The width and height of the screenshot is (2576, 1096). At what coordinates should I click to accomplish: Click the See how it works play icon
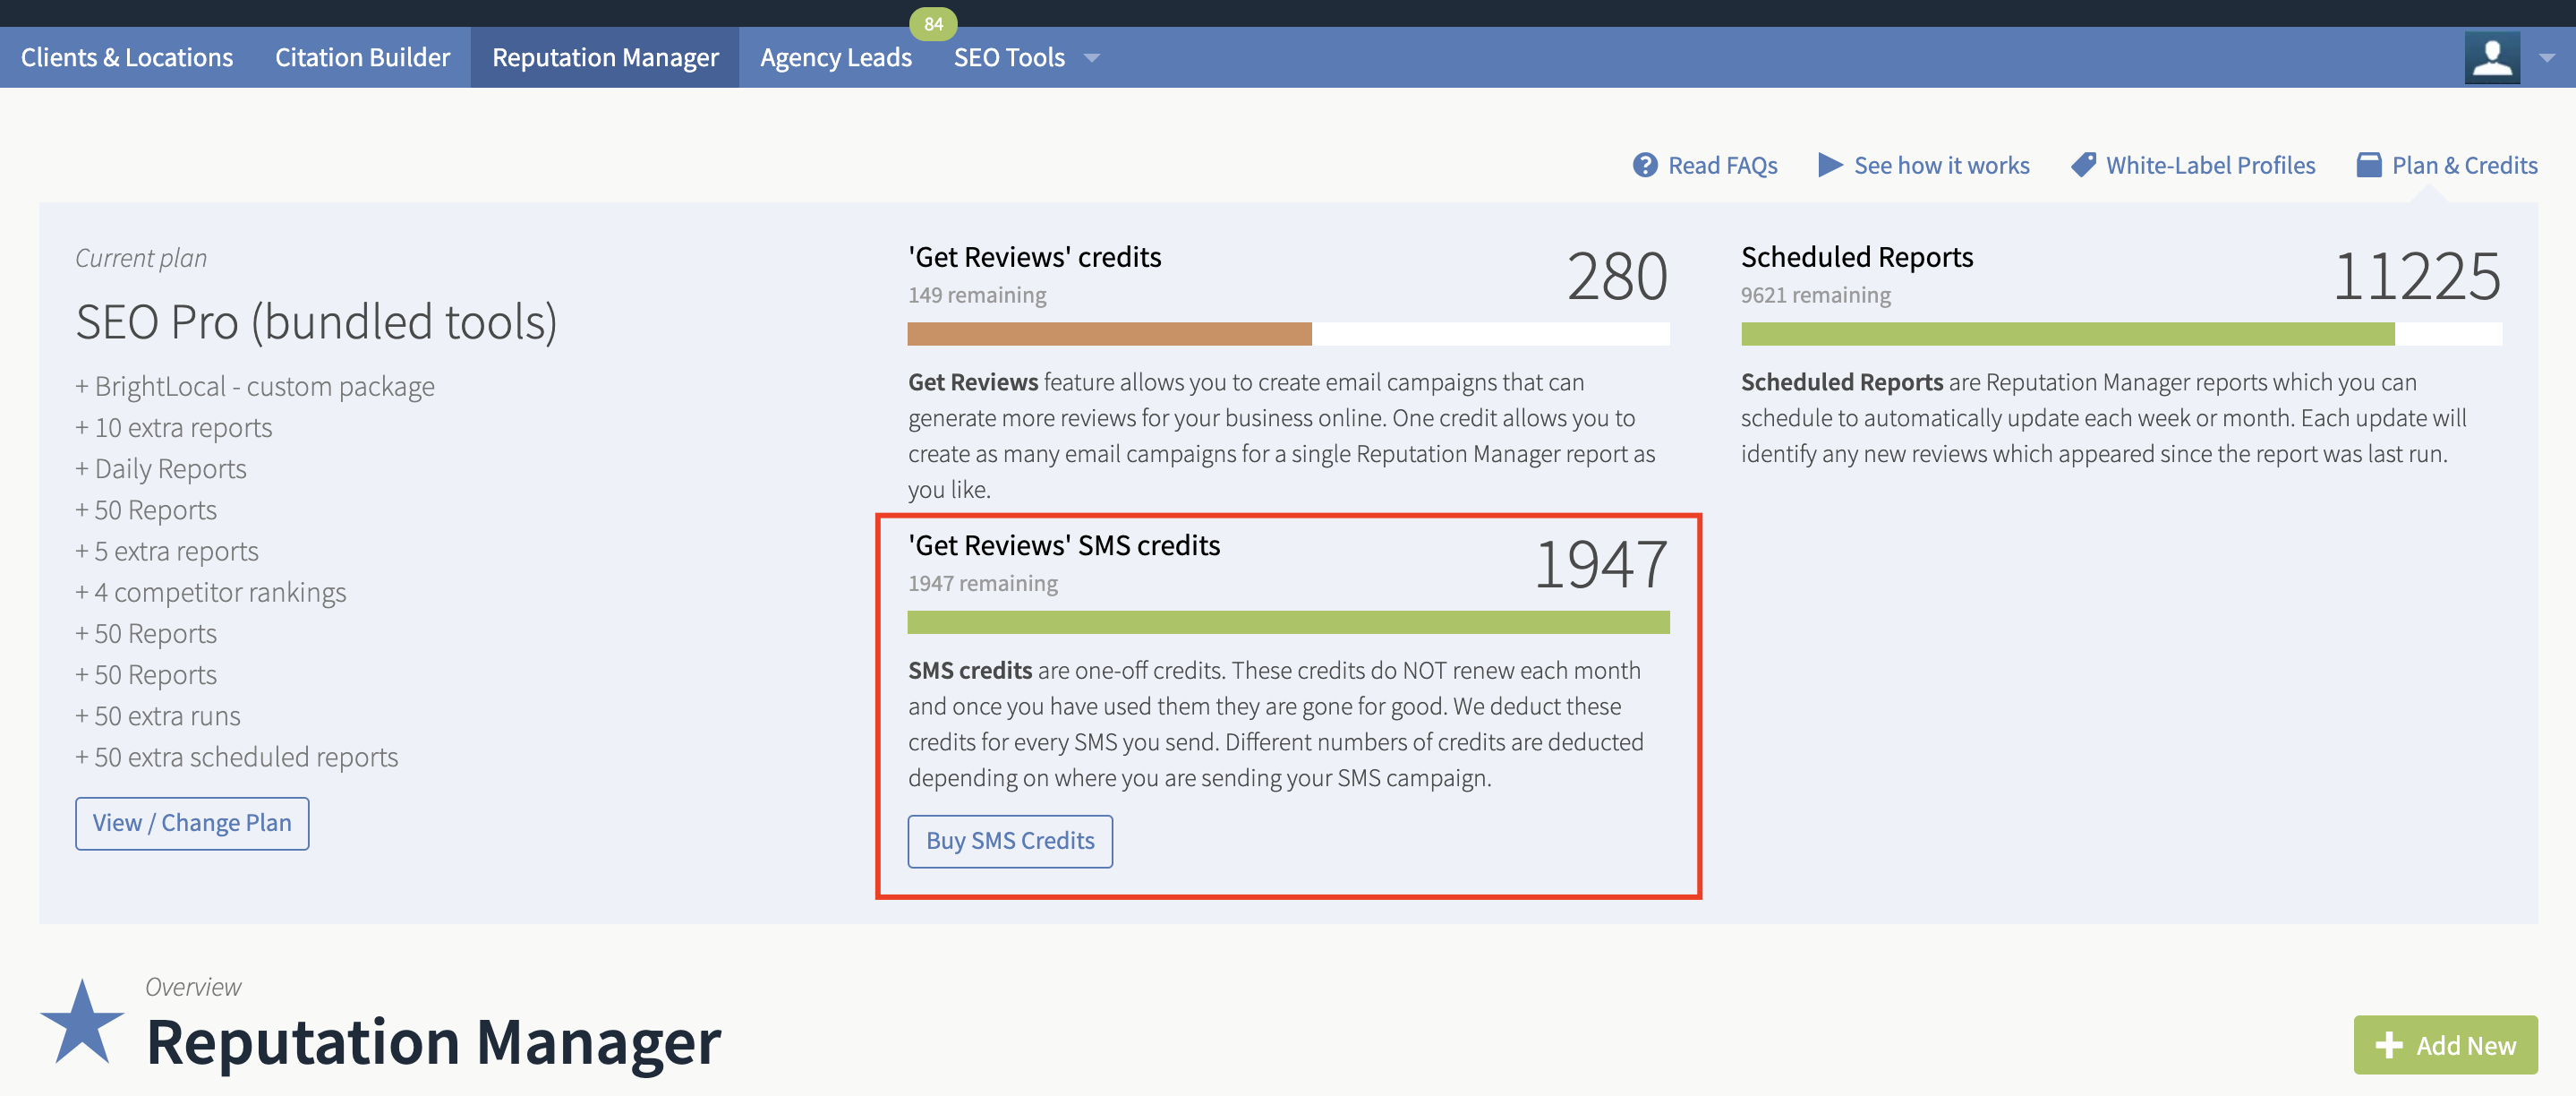pos(1830,165)
